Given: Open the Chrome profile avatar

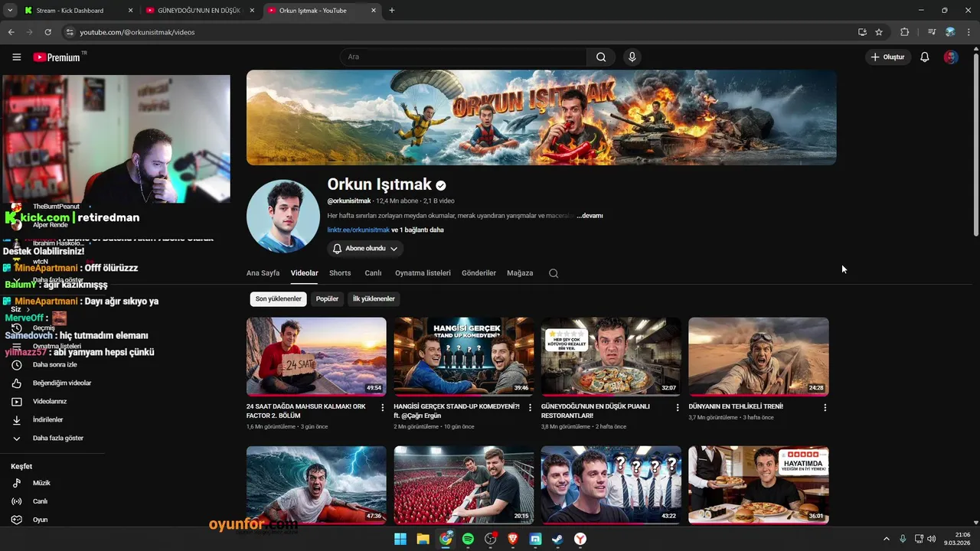Looking at the screenshot, I should click(x=950, y=32).
